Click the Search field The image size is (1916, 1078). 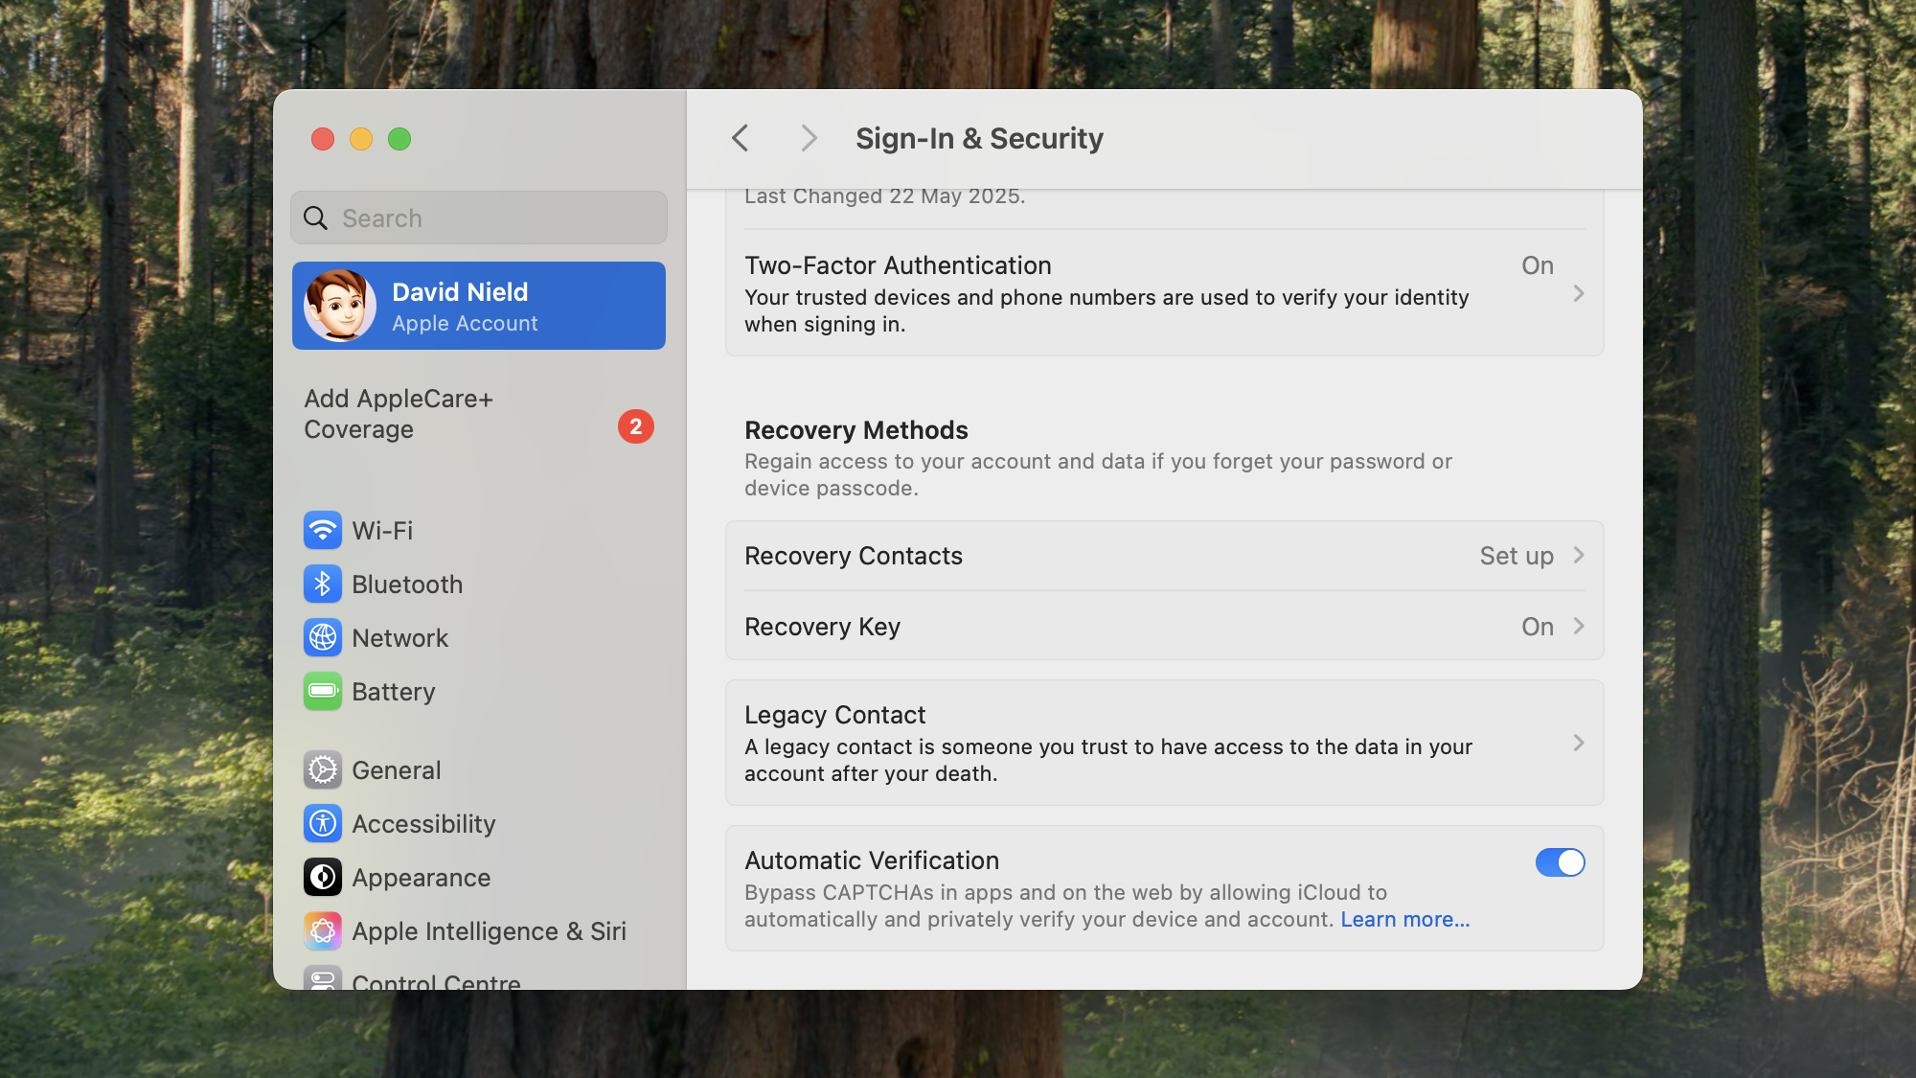coord(479,218)
